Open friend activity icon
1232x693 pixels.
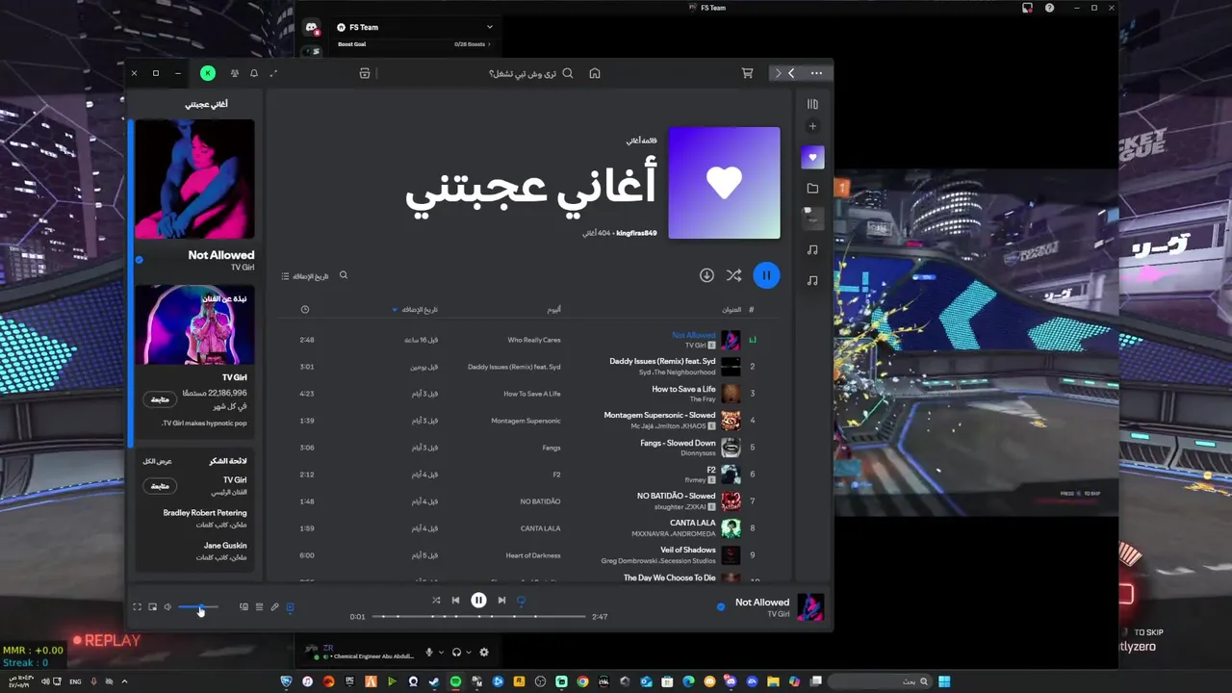(235, 73)
